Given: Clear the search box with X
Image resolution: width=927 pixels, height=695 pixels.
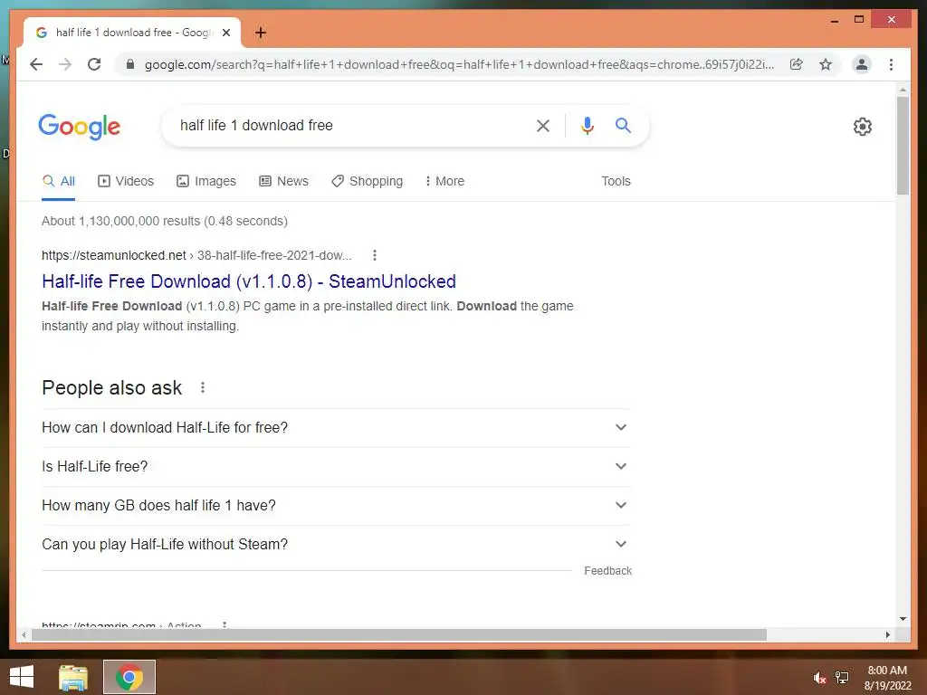Looking at the screenshot, I should point(543,125).
